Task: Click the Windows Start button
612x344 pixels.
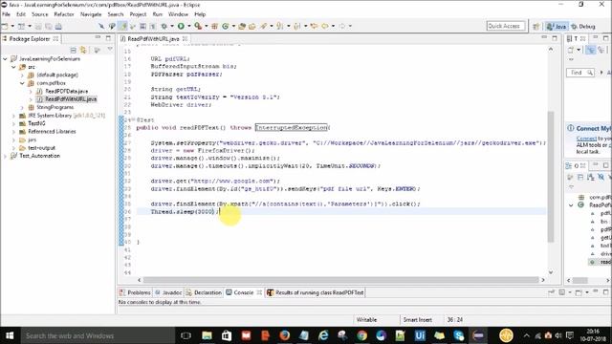Action: (x=10, y=335)
